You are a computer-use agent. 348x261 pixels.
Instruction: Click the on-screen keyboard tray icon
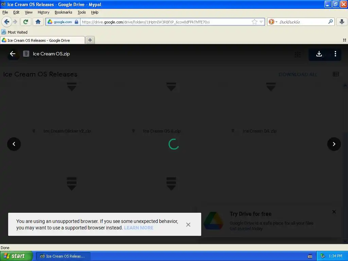point(310,256)
